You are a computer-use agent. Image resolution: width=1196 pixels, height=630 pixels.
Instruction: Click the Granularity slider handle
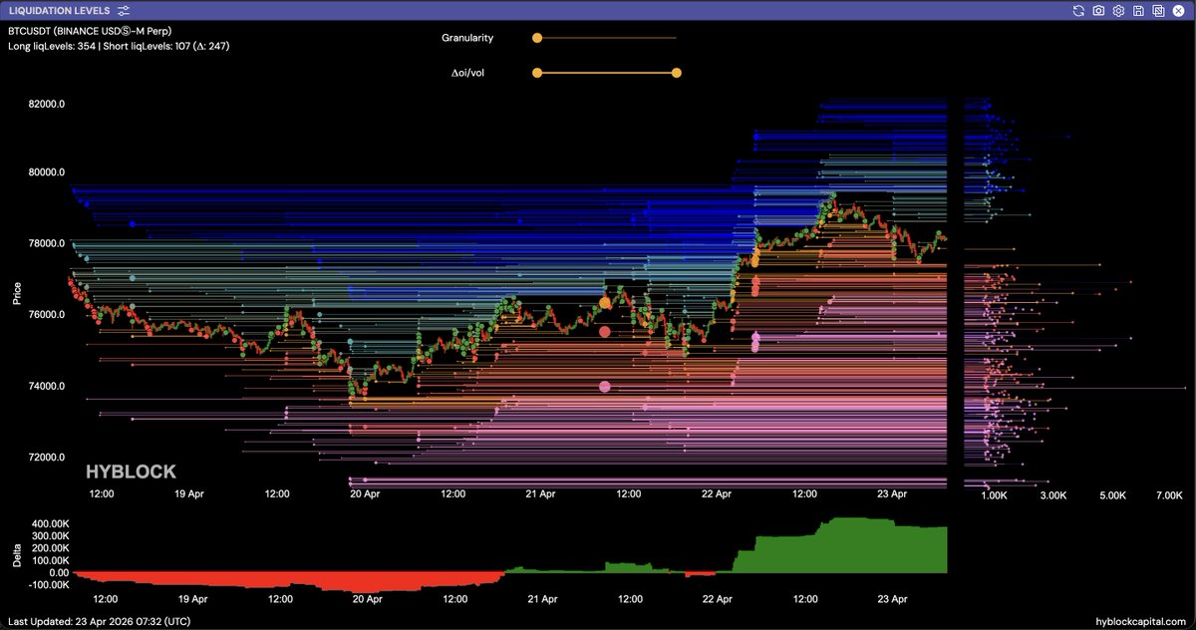coord(537,38)
